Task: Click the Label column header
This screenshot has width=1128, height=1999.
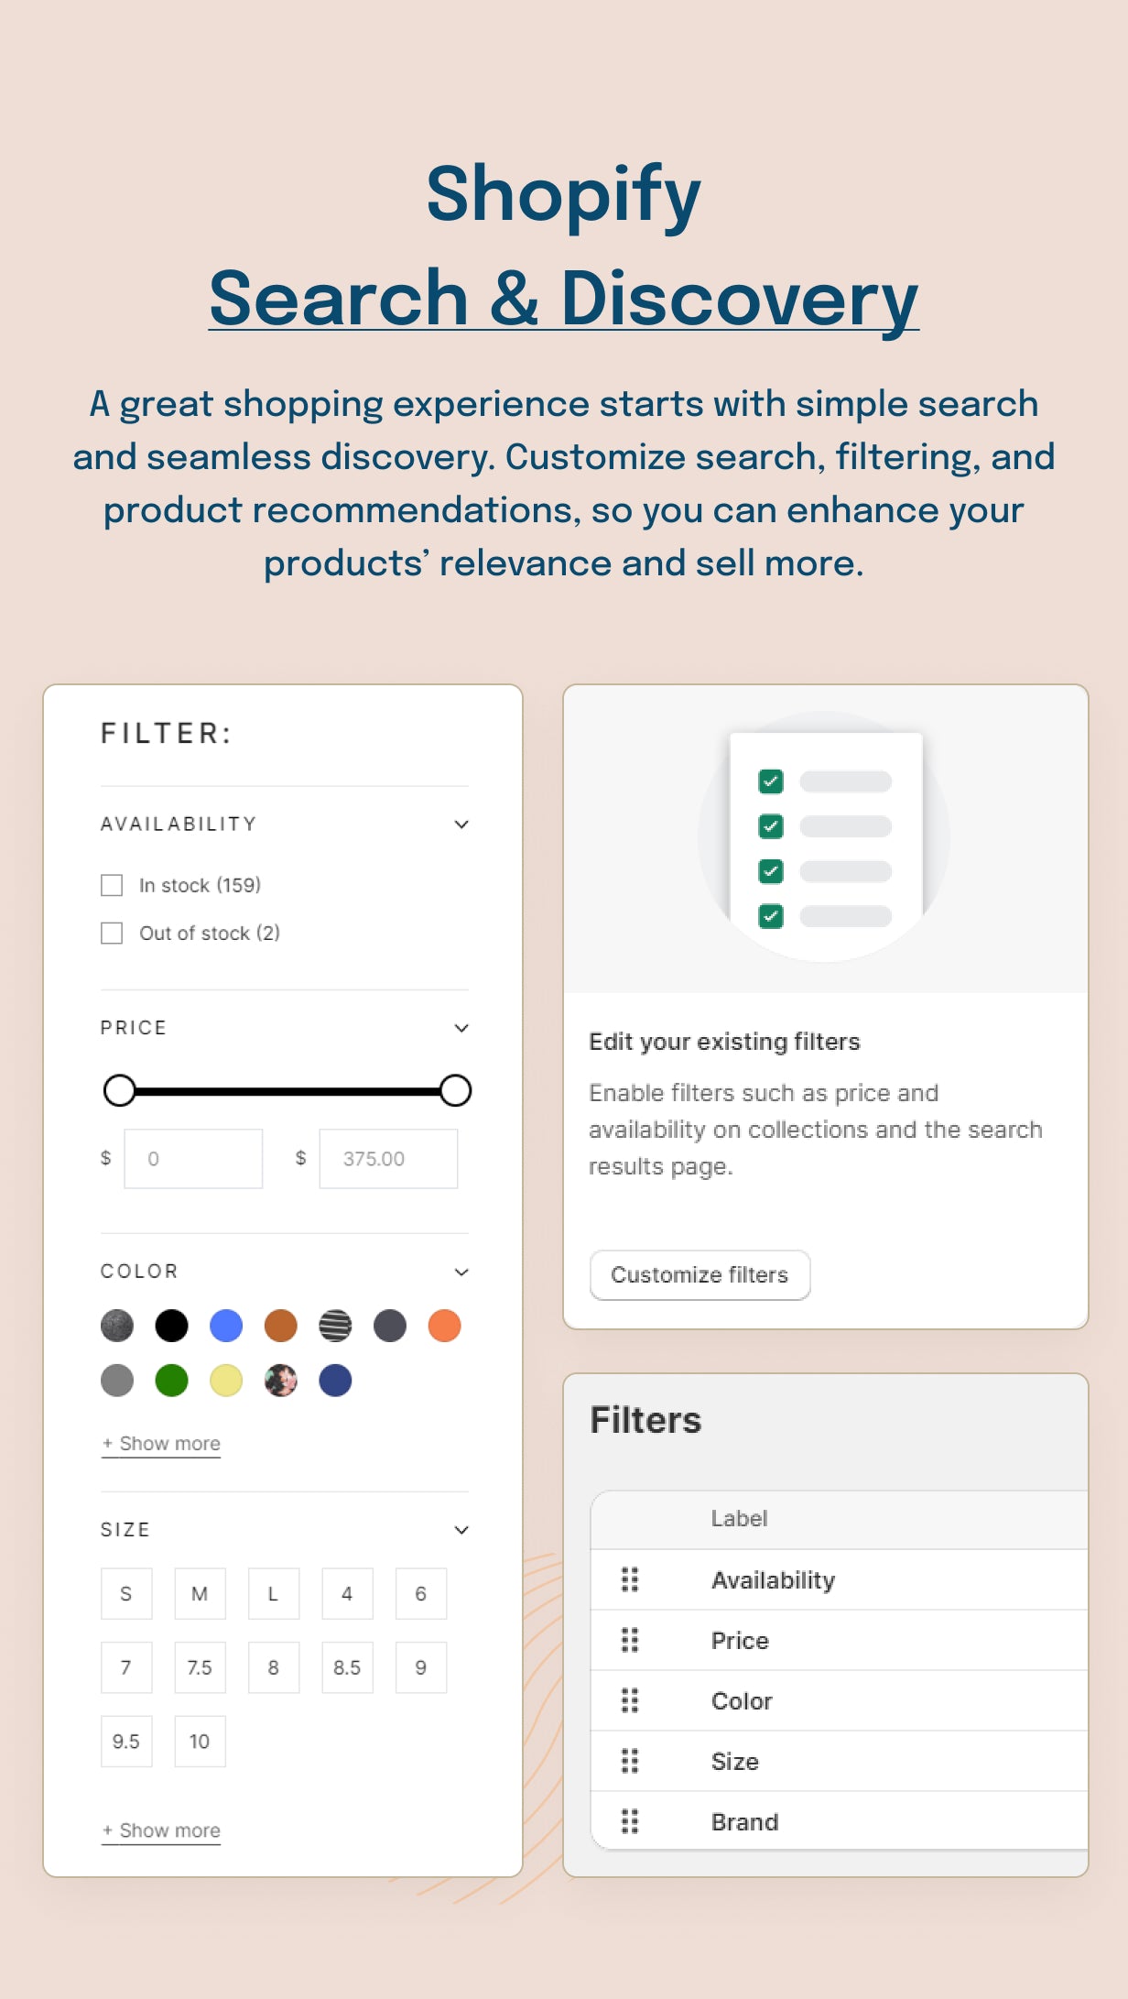Action: point(739,1519)
